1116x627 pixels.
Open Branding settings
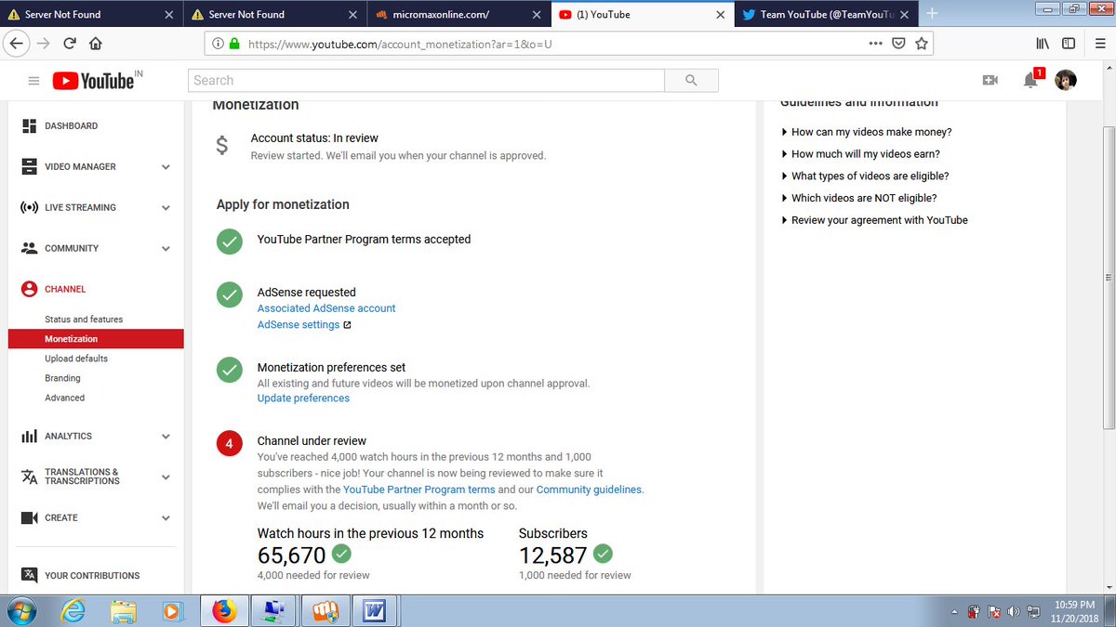click(x=62, y=378)
